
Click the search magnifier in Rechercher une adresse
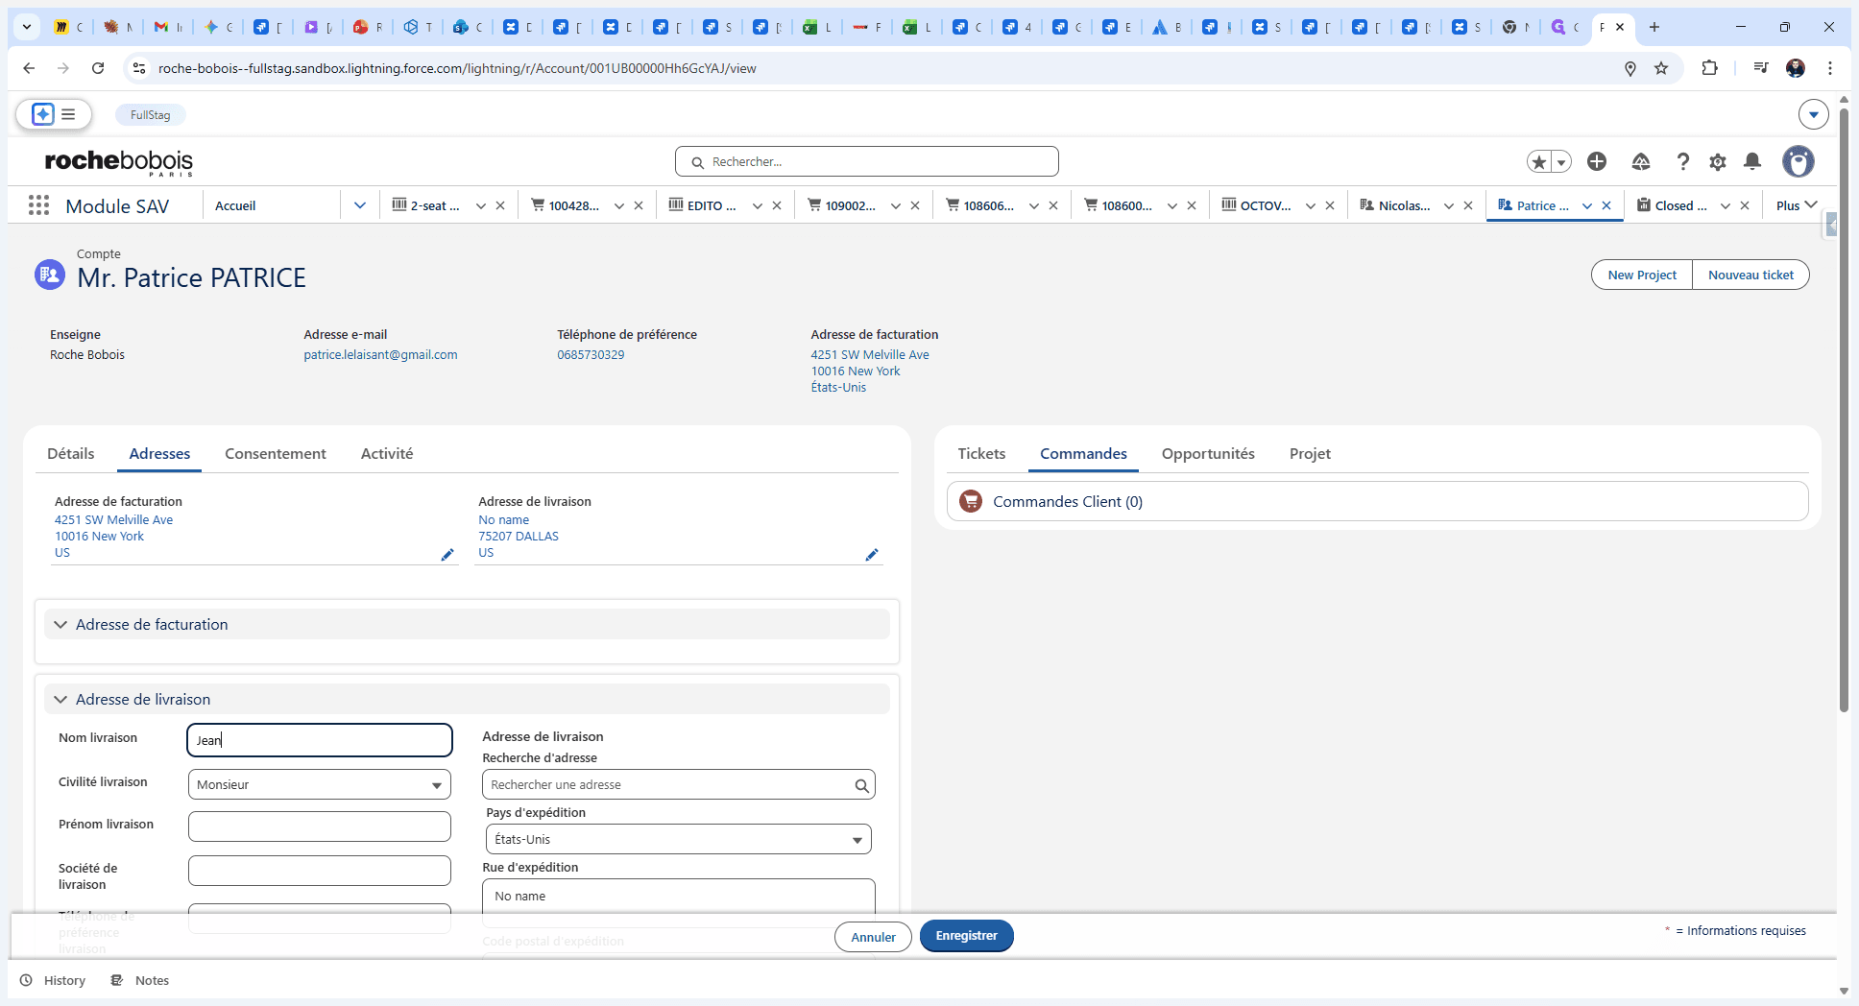coord(861,785)
